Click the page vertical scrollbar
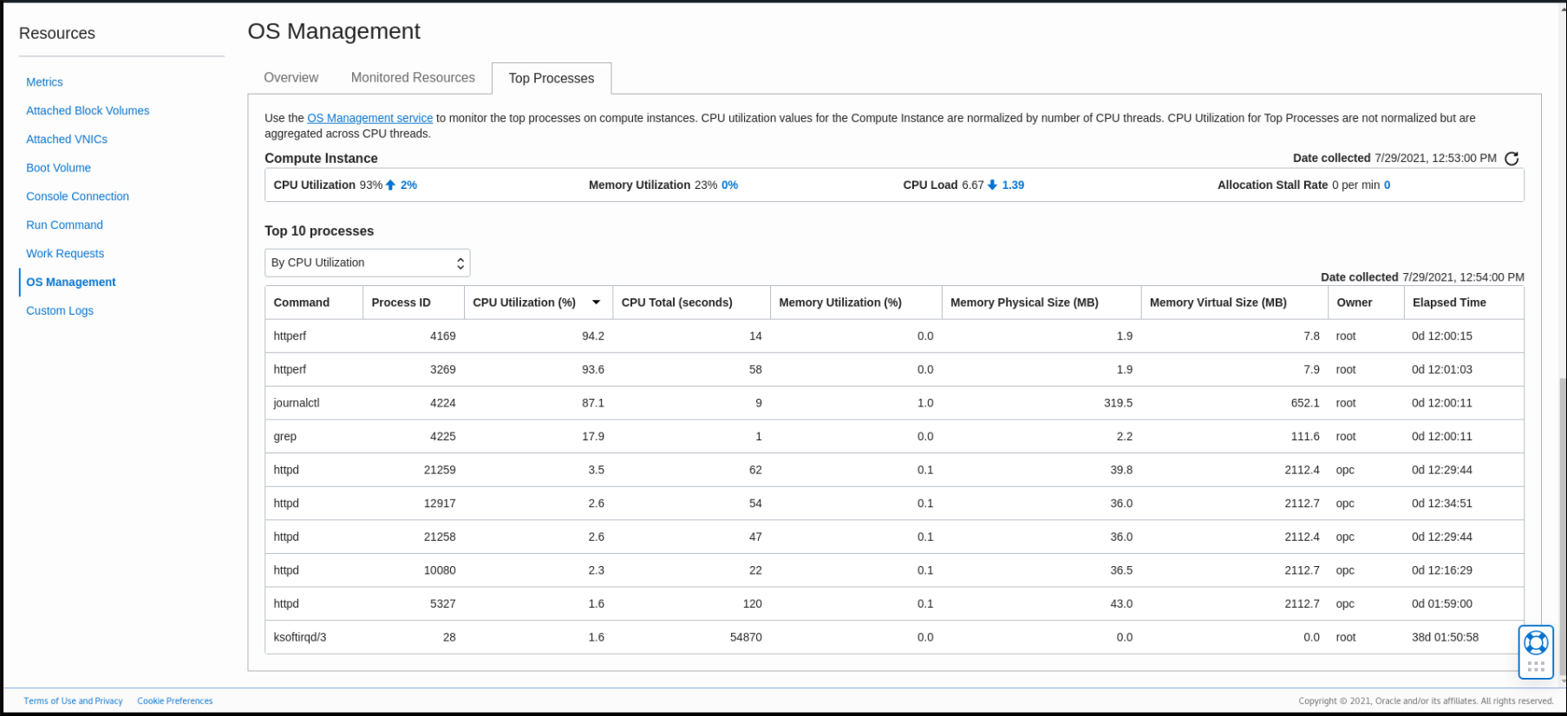1567x716 pixels. pyautogui.click(x=1562, y=520)
